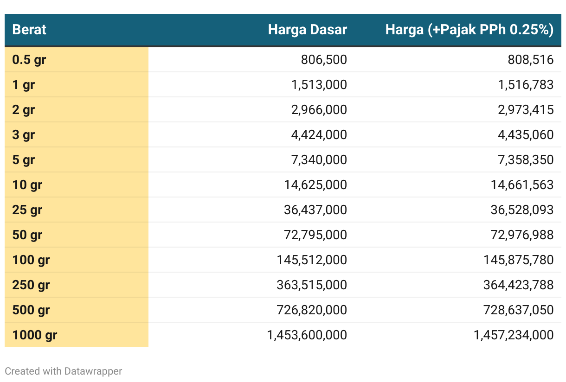Select base price 363,515,000
Viewport: 566px width, 382px height.
(312, 285)
